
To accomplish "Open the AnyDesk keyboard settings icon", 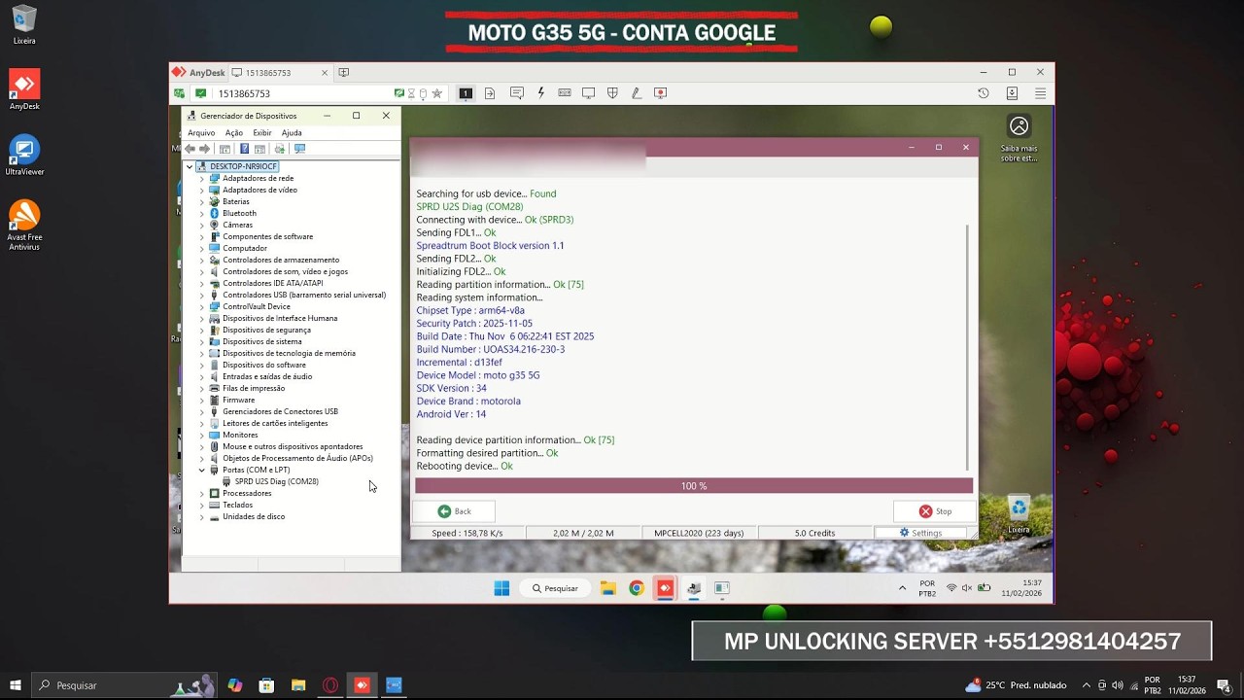I will coord(565,93).
